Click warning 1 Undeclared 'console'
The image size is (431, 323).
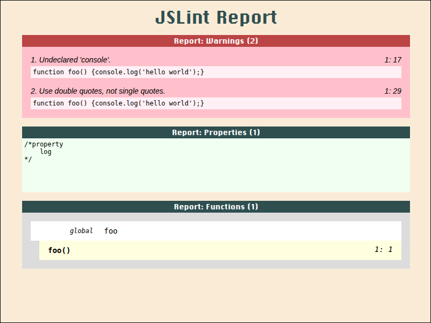71,60
